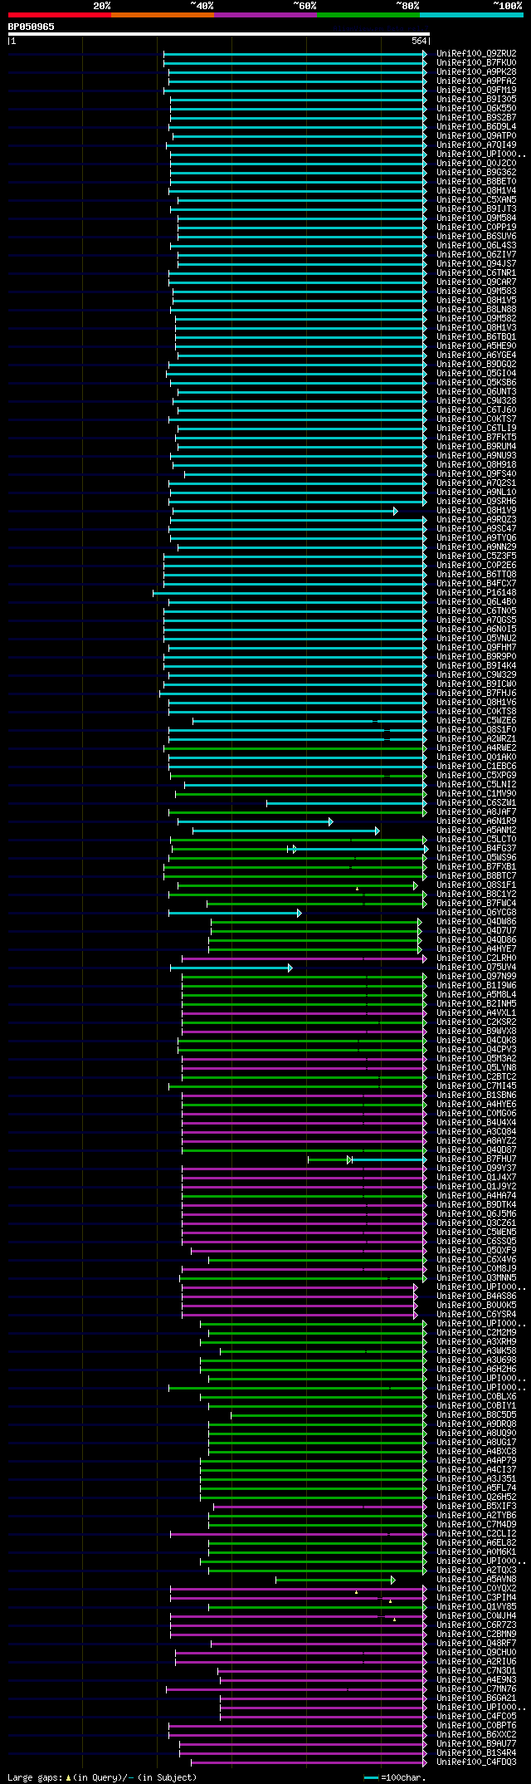
Task: Select the UniRef100_B7FHU7 label
Action: 476,1159
